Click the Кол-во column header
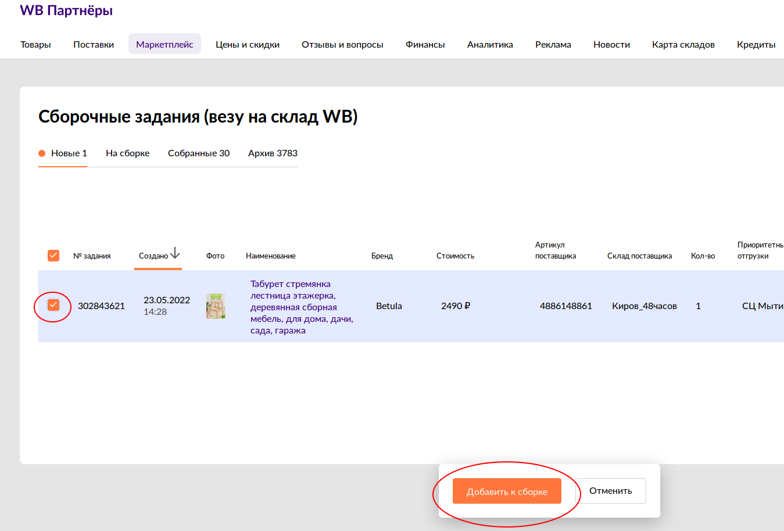The image size is (784, 531). click(x=703, y=256)
